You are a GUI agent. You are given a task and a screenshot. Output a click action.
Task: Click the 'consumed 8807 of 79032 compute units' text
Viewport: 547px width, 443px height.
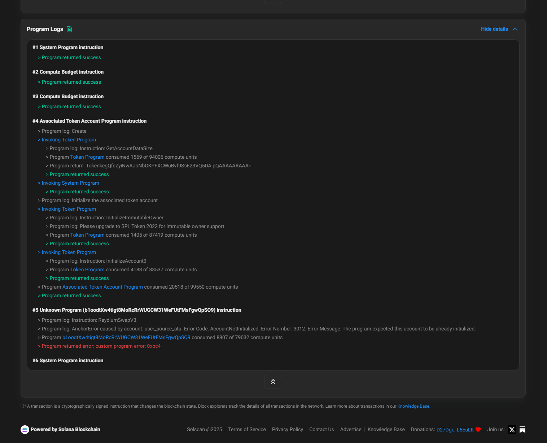pyautogui.click(x=237, y=337)
